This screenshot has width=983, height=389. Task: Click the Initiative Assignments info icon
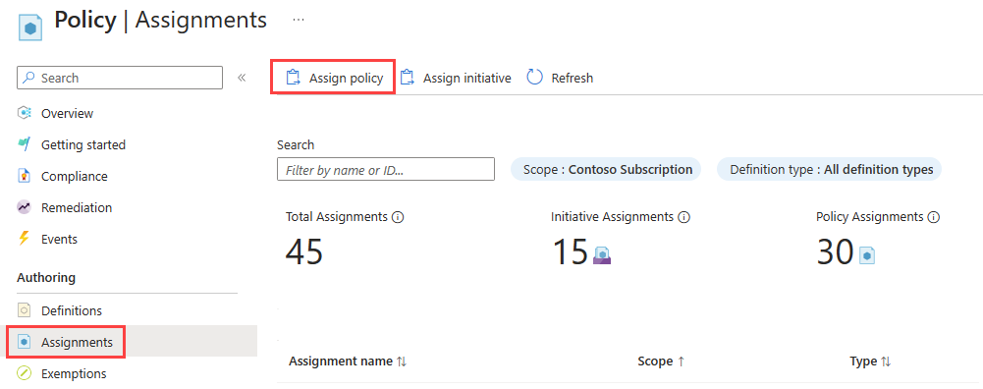(x=683, y=217)
